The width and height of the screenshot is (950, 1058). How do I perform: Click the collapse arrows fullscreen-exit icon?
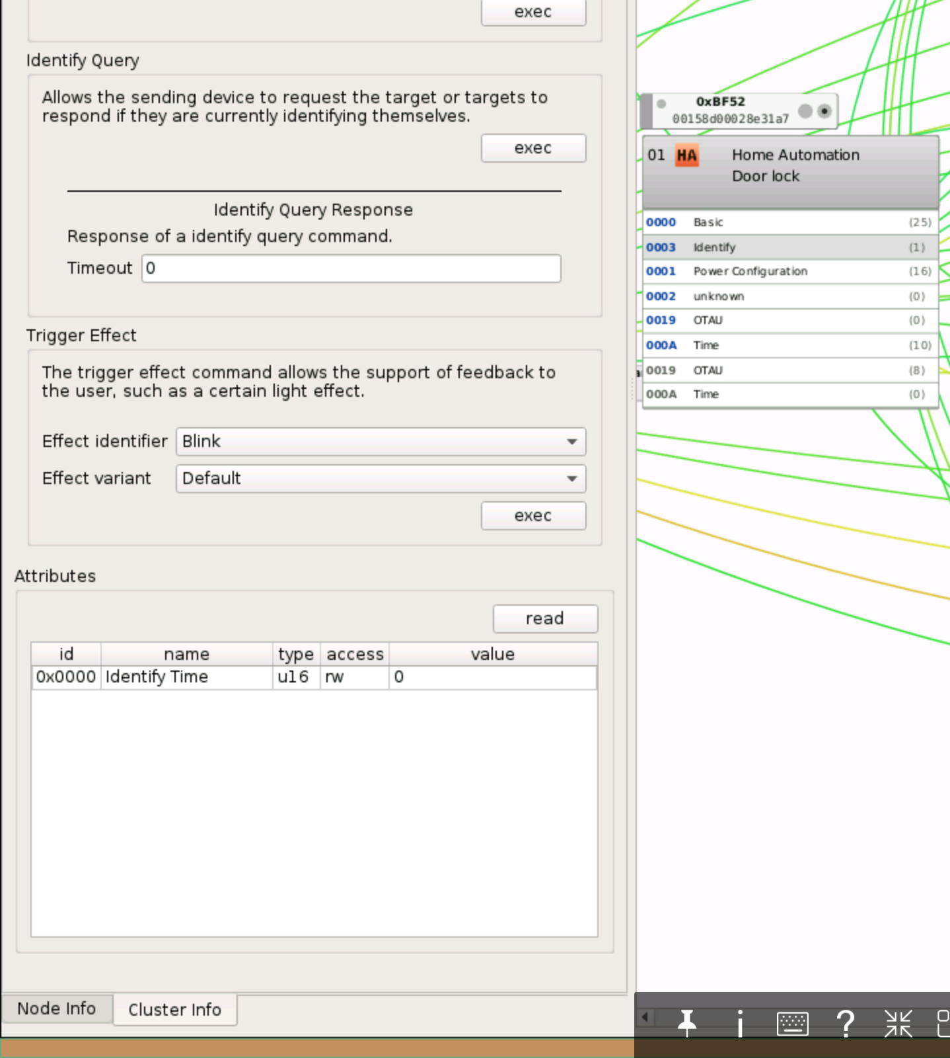point(898,1023)
